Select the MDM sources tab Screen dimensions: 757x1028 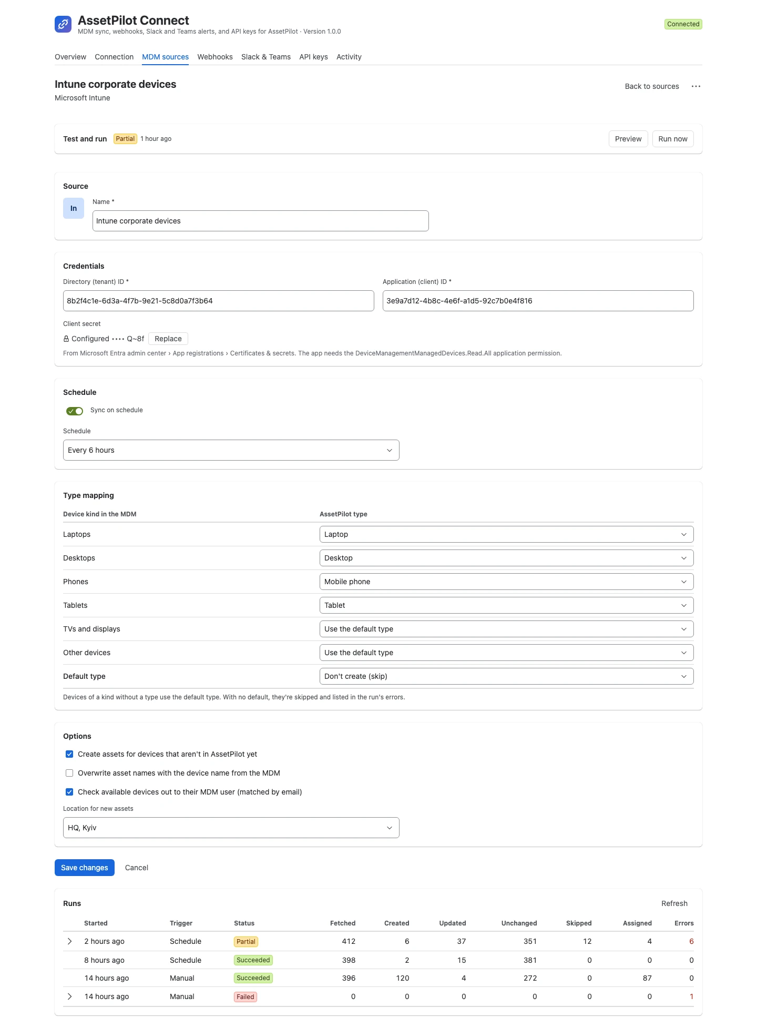(x=165, y=57)
